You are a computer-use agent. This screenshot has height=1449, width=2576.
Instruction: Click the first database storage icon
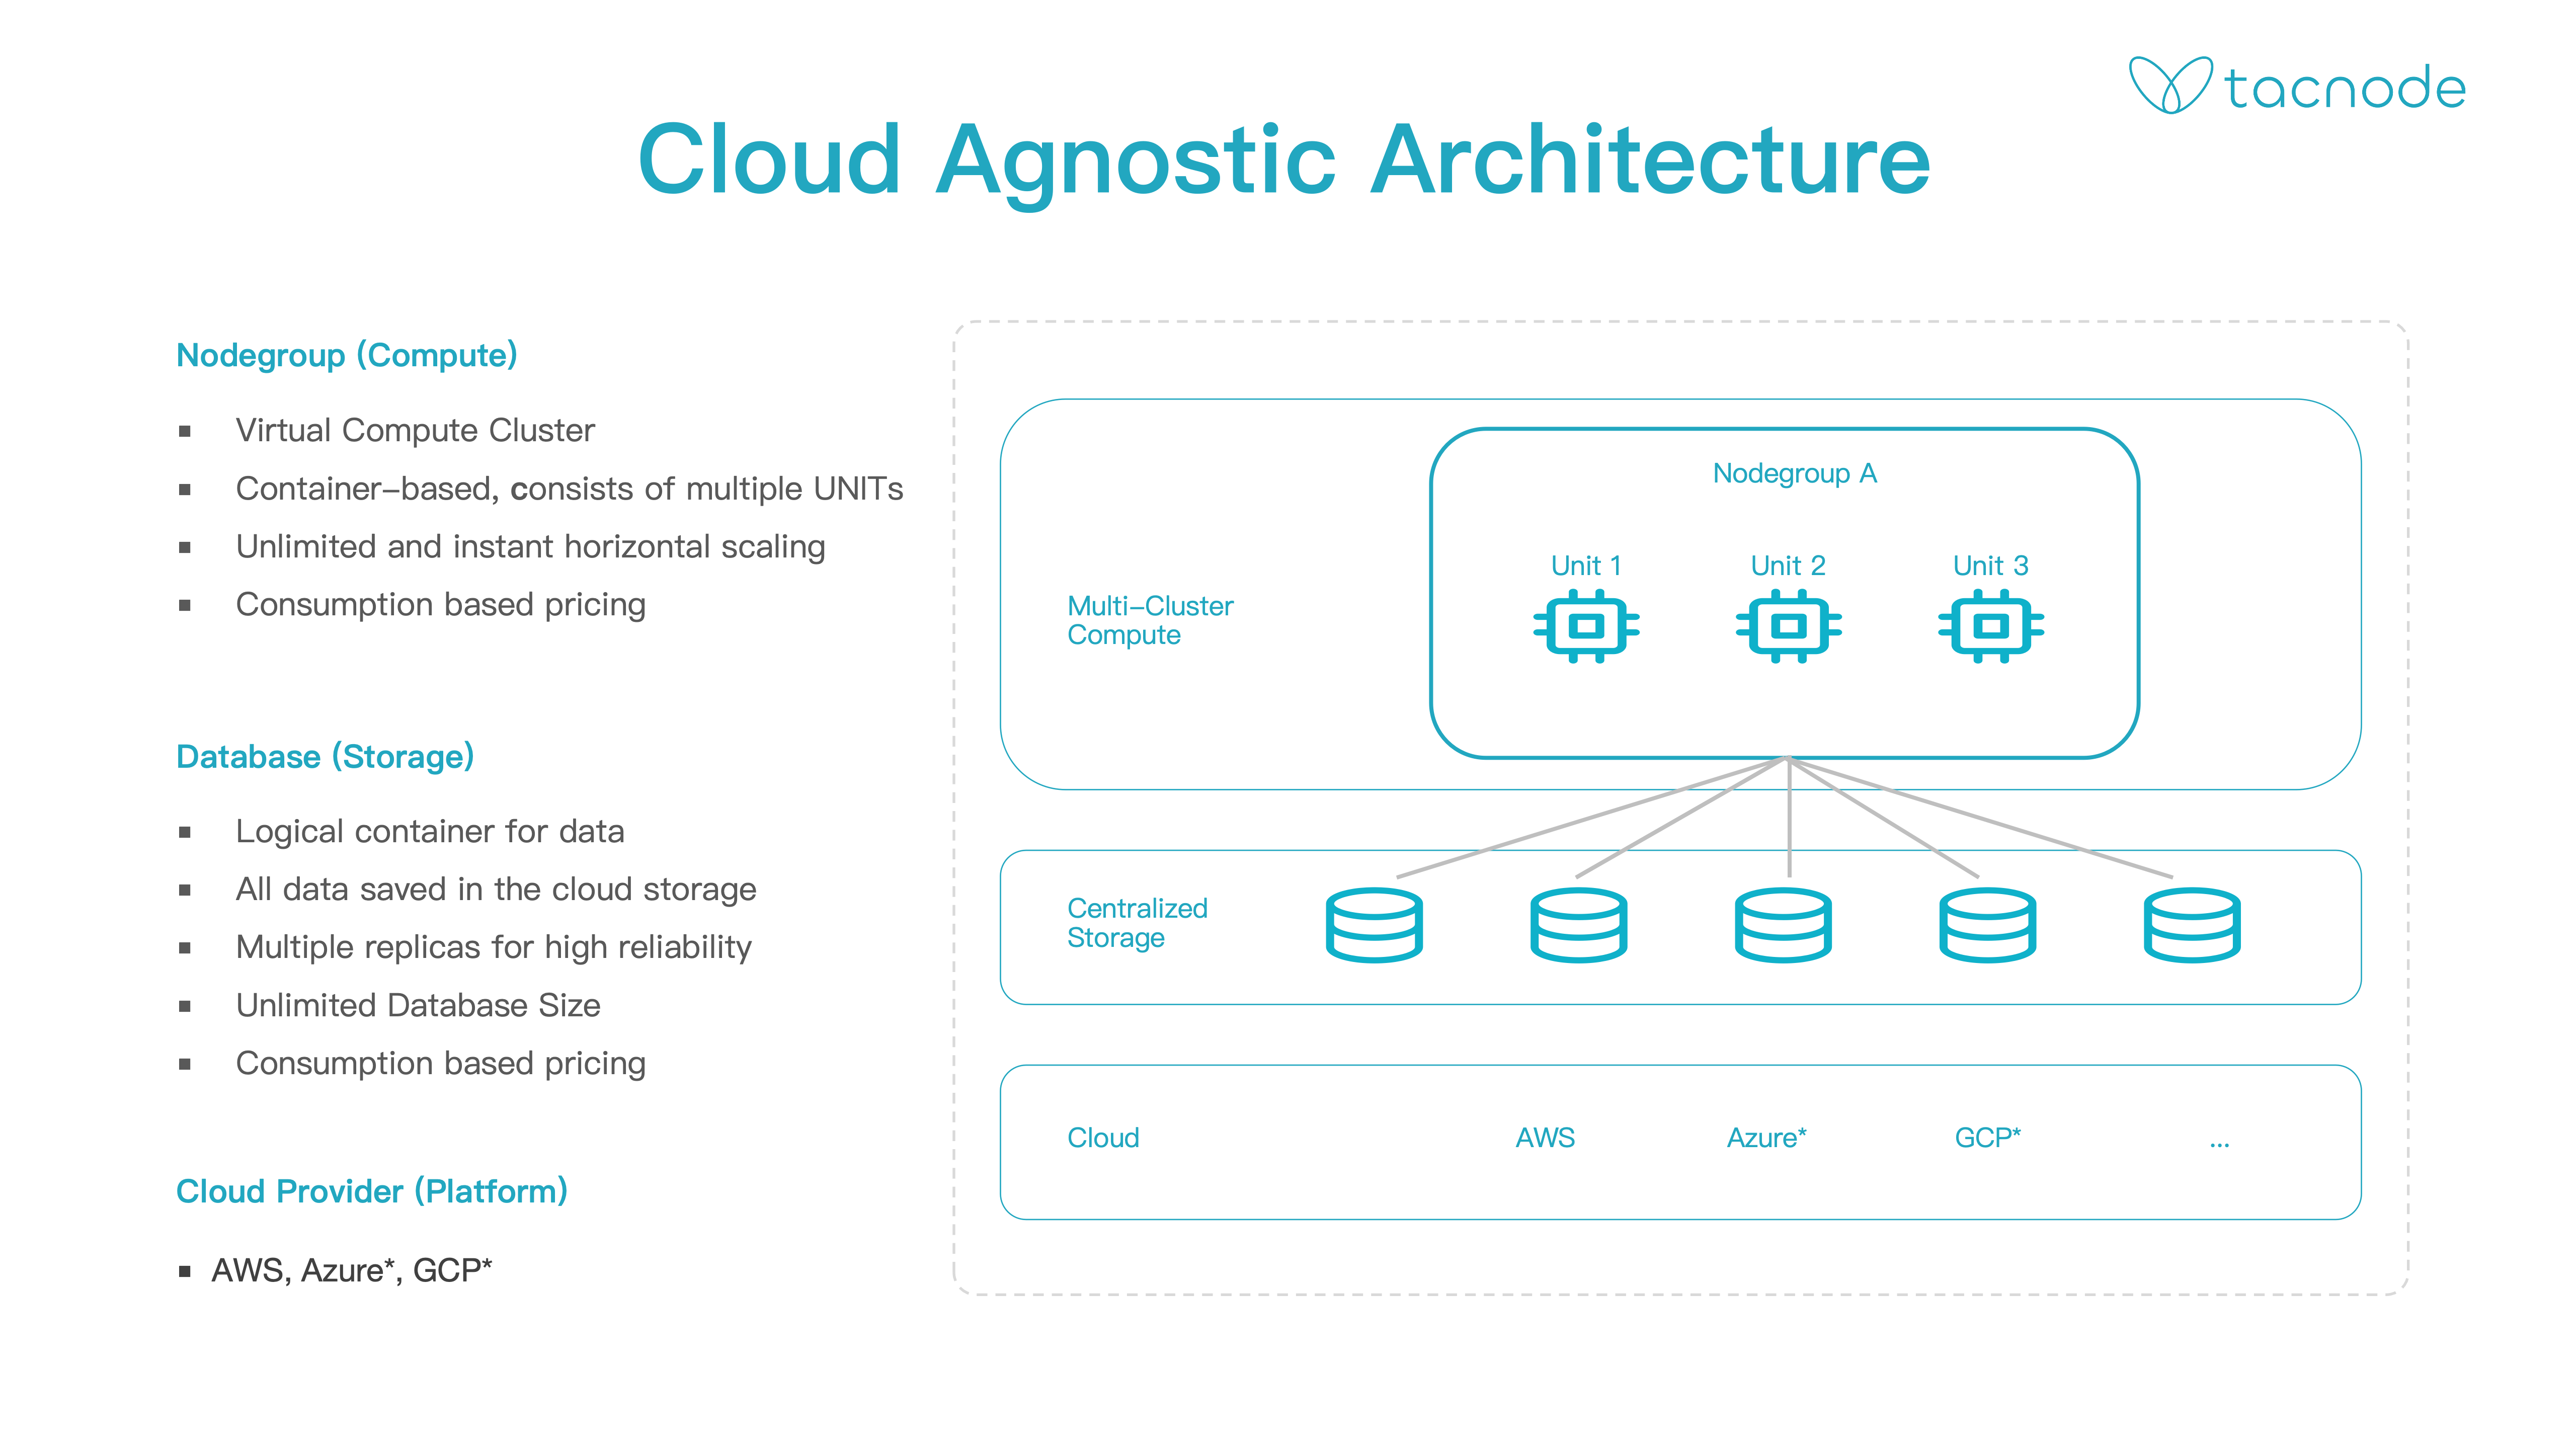click(x=1374, y=925)
